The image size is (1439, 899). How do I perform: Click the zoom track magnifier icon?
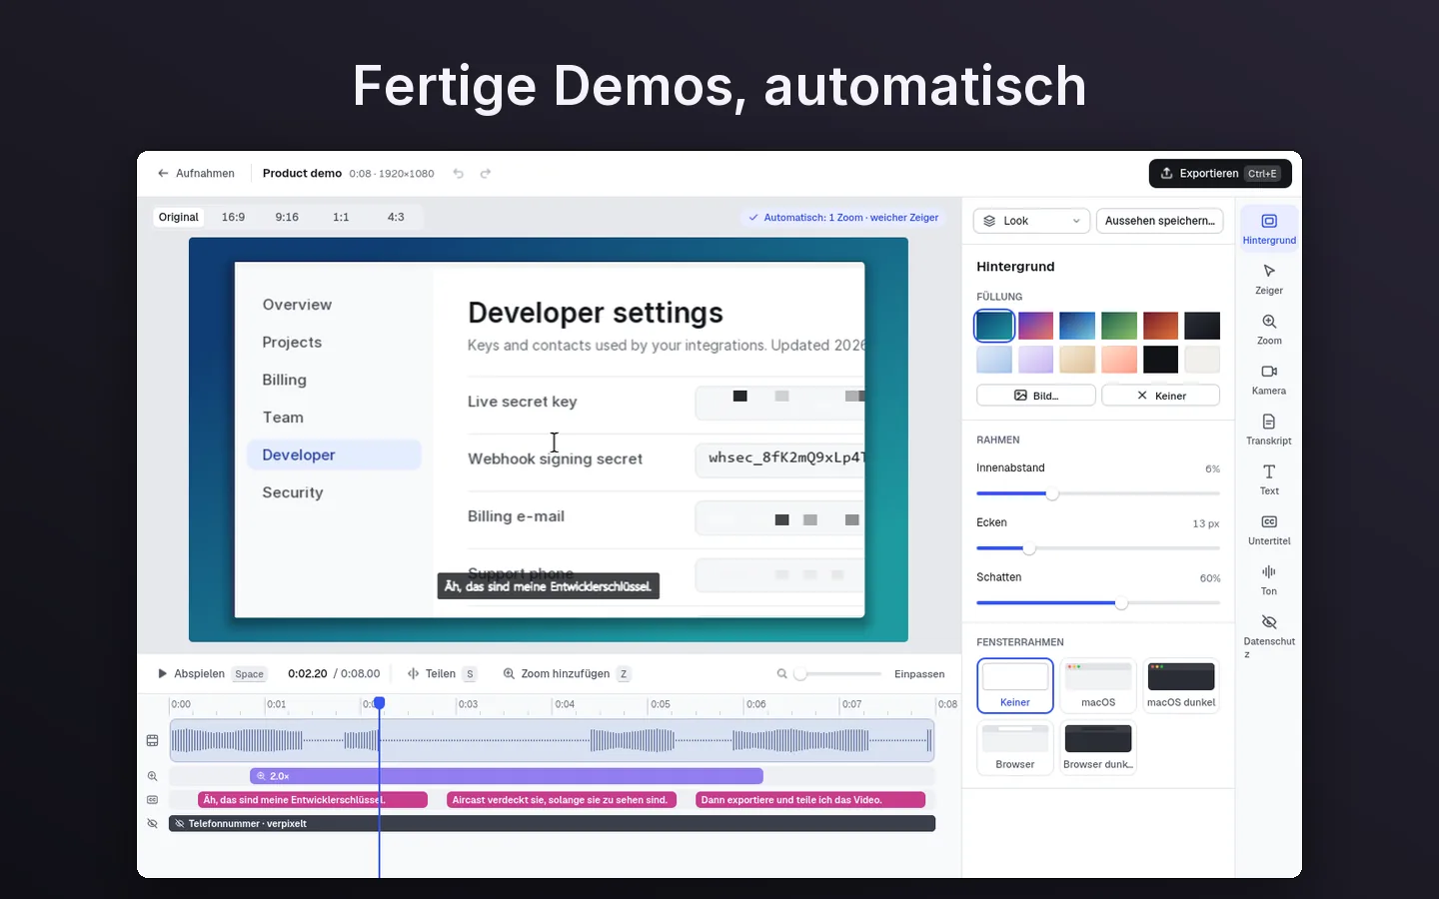pyautogui.click(x=153, y=776)
